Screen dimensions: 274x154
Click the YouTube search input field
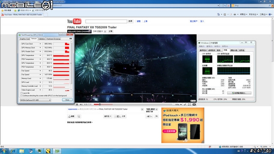[x=106, y=21]
